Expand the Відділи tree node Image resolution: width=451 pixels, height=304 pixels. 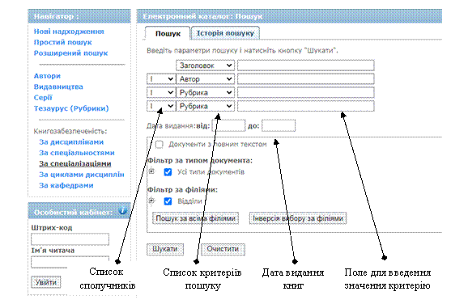tap(151, 201)
